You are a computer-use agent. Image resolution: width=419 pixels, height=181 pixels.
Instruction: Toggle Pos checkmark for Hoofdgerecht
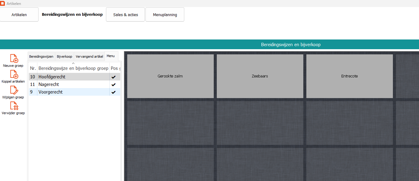click(114, 77)
